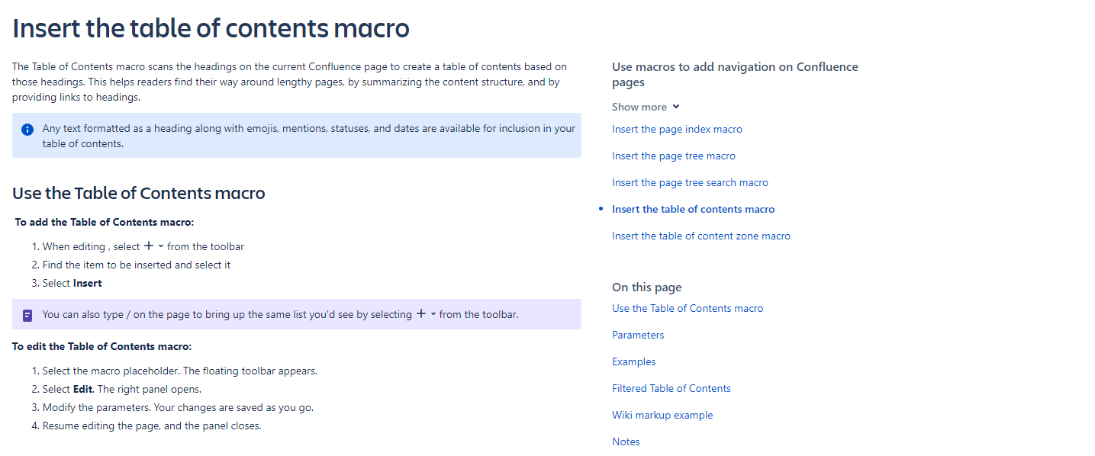
Task: Open the Parameters link under On this page
Action: tap(638, 335)
